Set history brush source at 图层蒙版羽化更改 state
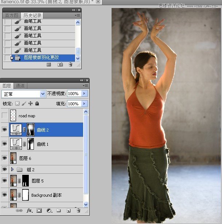The image size is (222, 224). click(7, 58)
